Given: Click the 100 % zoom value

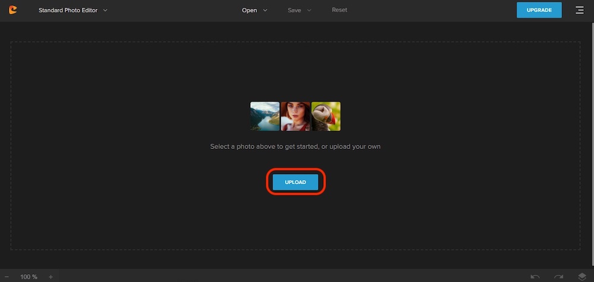Looking at the screenshot, I should (29, 277).
